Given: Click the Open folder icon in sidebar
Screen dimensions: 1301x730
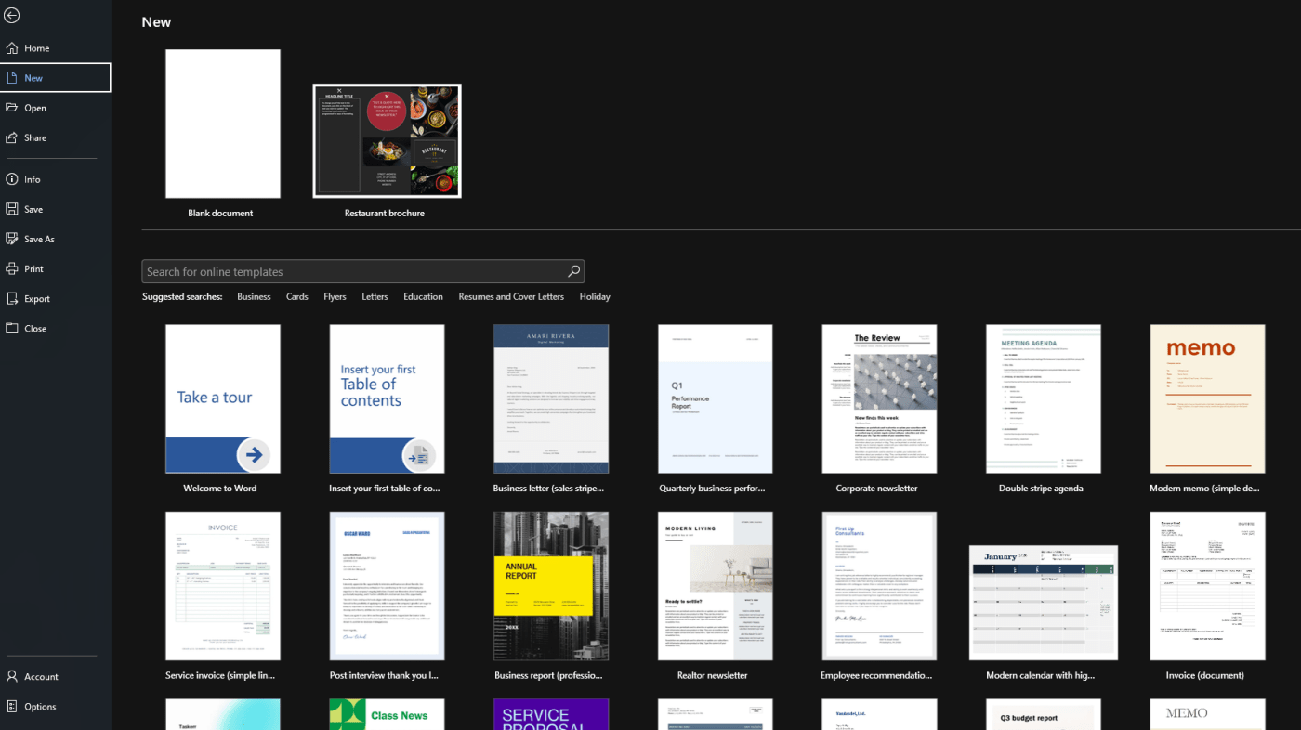Looking at the screenshot, I should coord(12,108).
